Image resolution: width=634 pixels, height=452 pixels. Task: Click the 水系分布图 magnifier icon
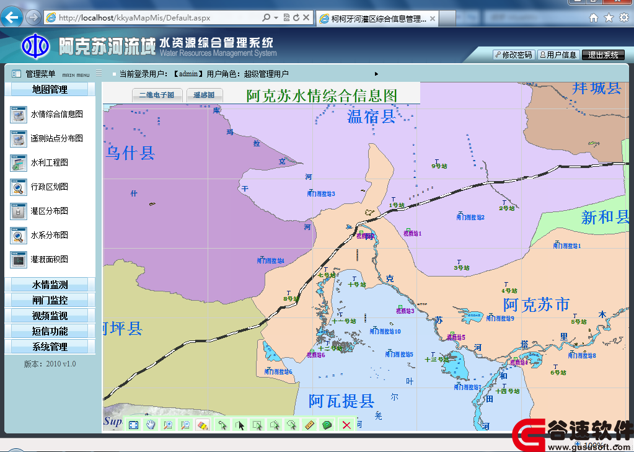coord(19,236)
